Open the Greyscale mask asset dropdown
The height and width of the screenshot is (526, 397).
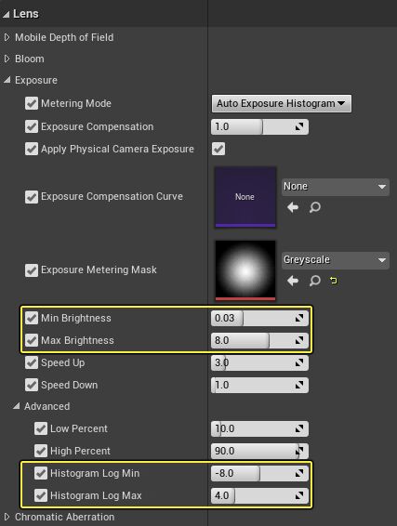pyautogui.click(x=336, y=260)
